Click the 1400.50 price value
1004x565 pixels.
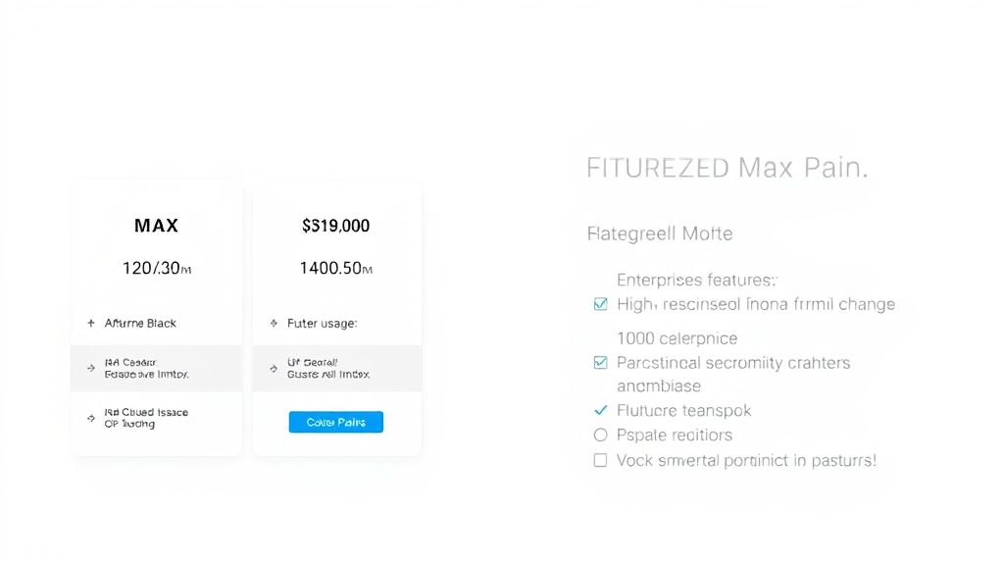click(336, 268)
